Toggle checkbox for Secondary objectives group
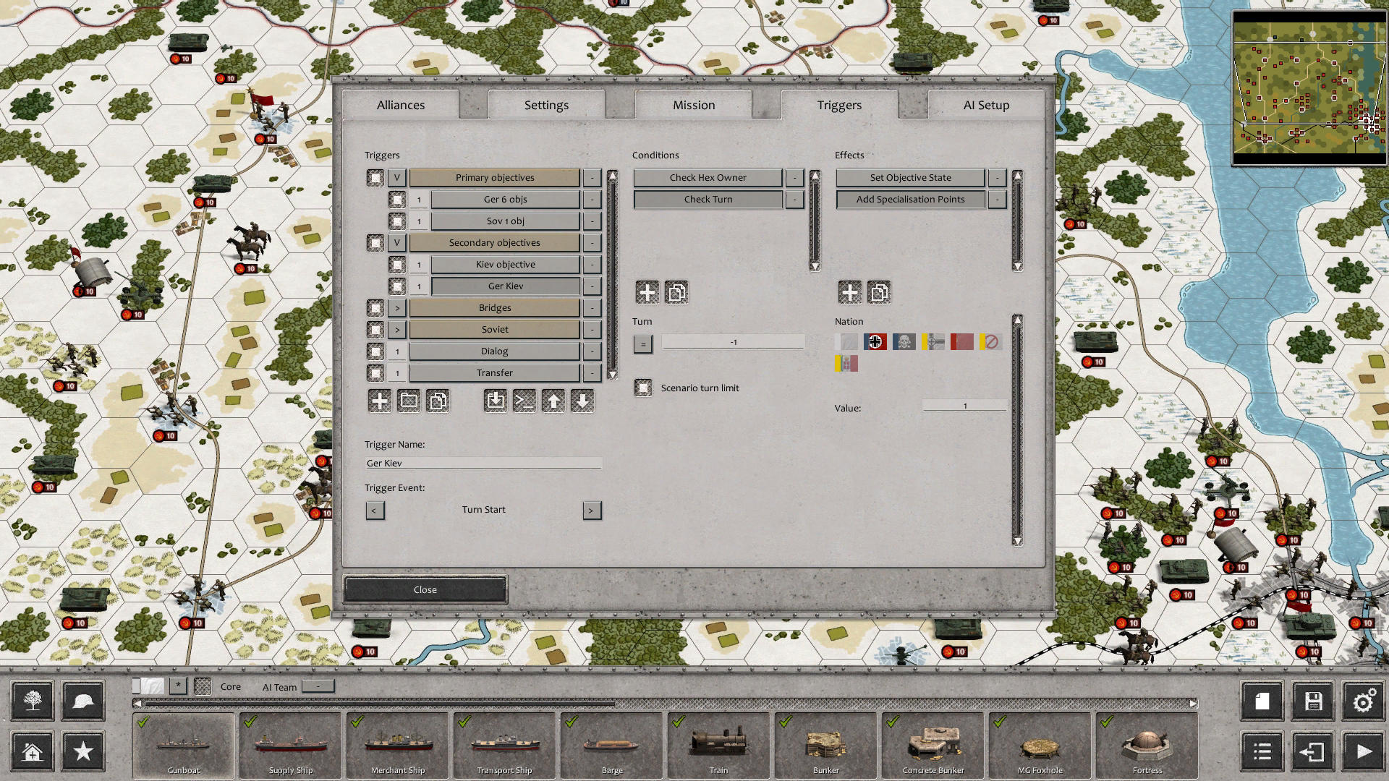This screenshot has height=781, width=1389. click(375, 242)
